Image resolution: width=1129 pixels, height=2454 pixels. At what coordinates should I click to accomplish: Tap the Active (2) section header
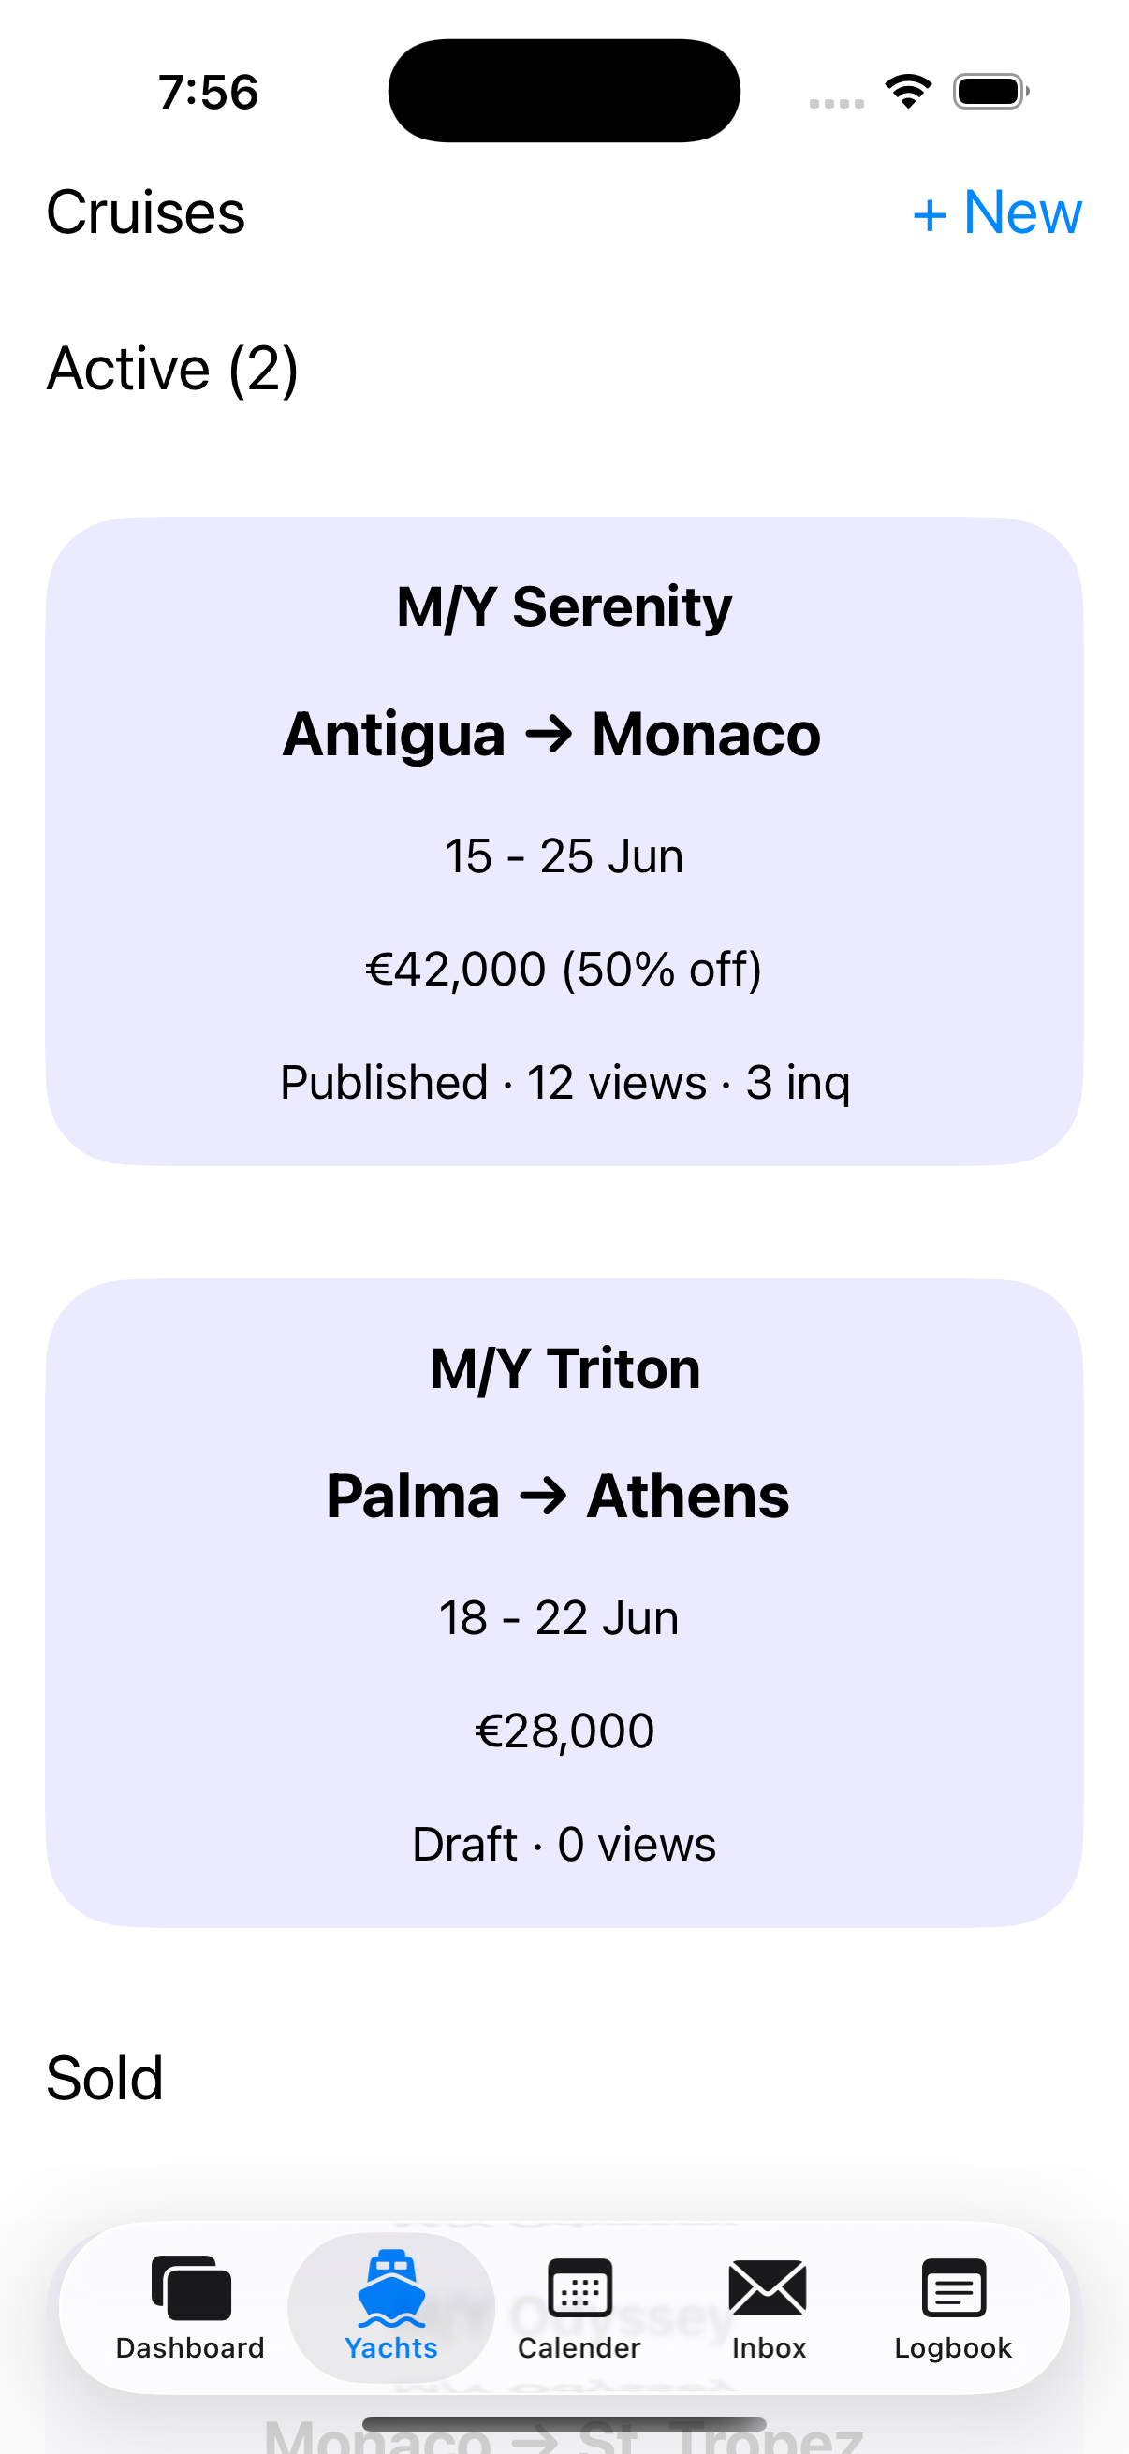[172, 369]
